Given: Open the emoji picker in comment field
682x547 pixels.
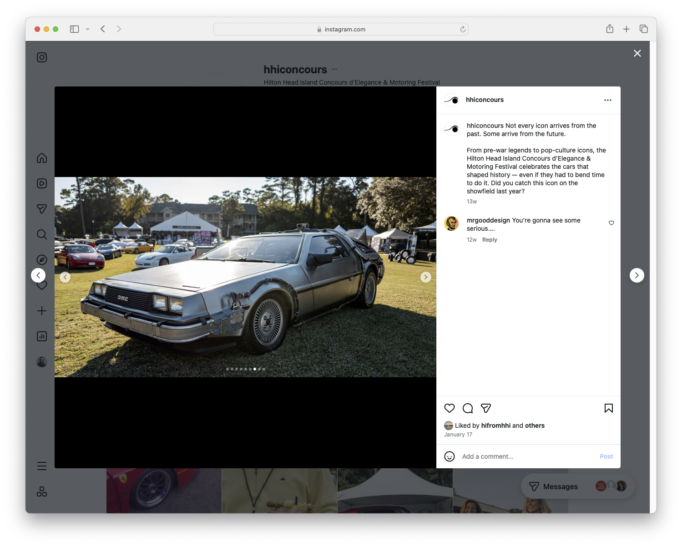Looking at the screenshot, I should pyautogui.click(x=450, y=456).
